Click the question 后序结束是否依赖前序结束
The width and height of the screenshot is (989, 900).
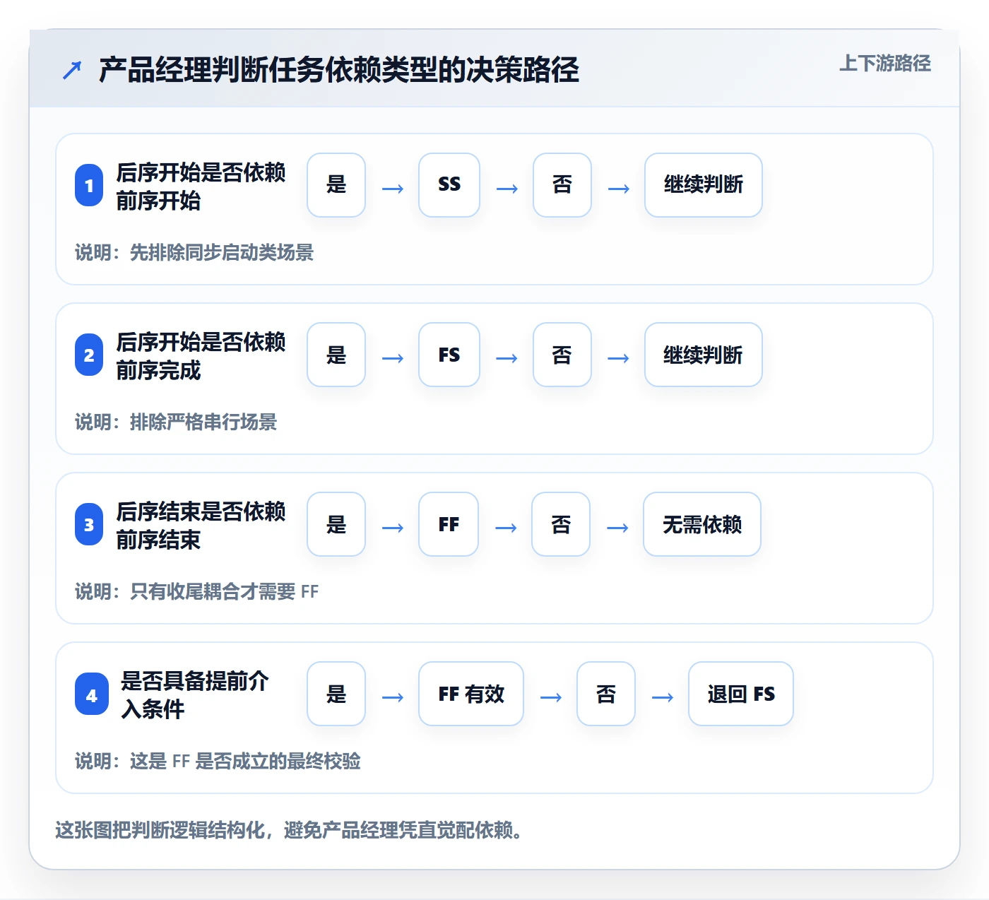tap(201, 526)
